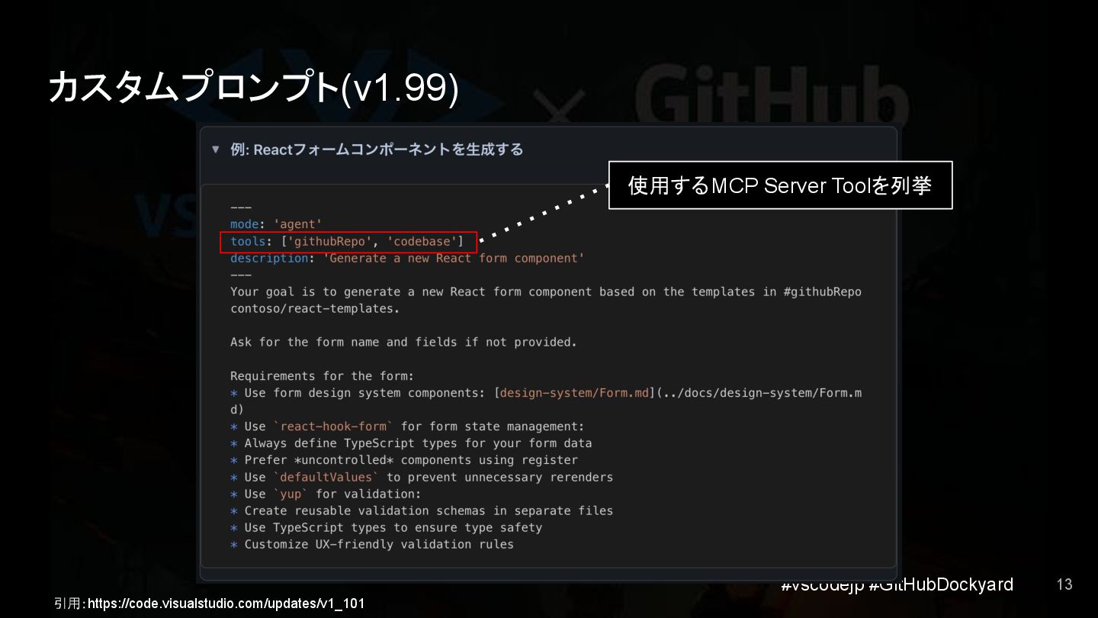1098x618 pixels.
Task: Click the description: 'Generate a new React form component' line
Action: [x=407, y=258]
